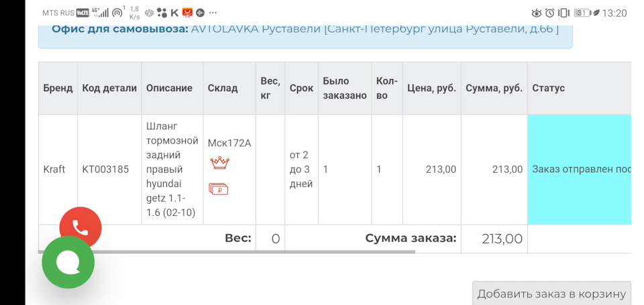Tap the three-dots notification overflow icon
This screenshot has width=644, height=305.
pos(213,13)
